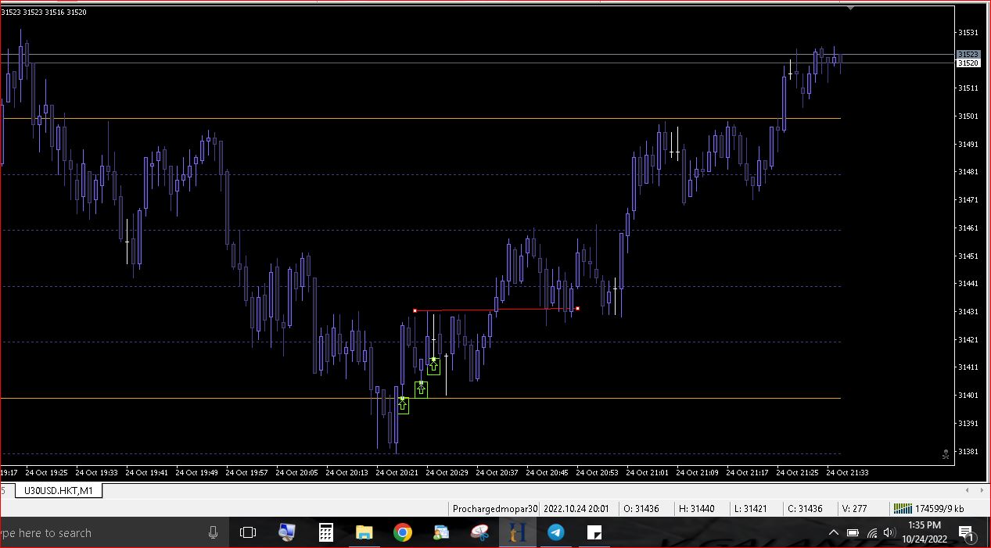Click the C: 31436 close price field

(x=805, y=508)
